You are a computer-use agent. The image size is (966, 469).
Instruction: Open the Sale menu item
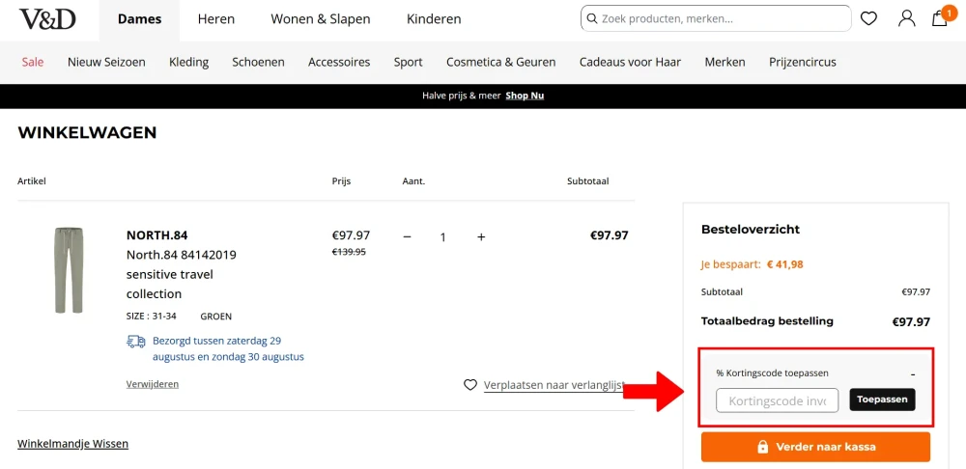pos(33,62)
